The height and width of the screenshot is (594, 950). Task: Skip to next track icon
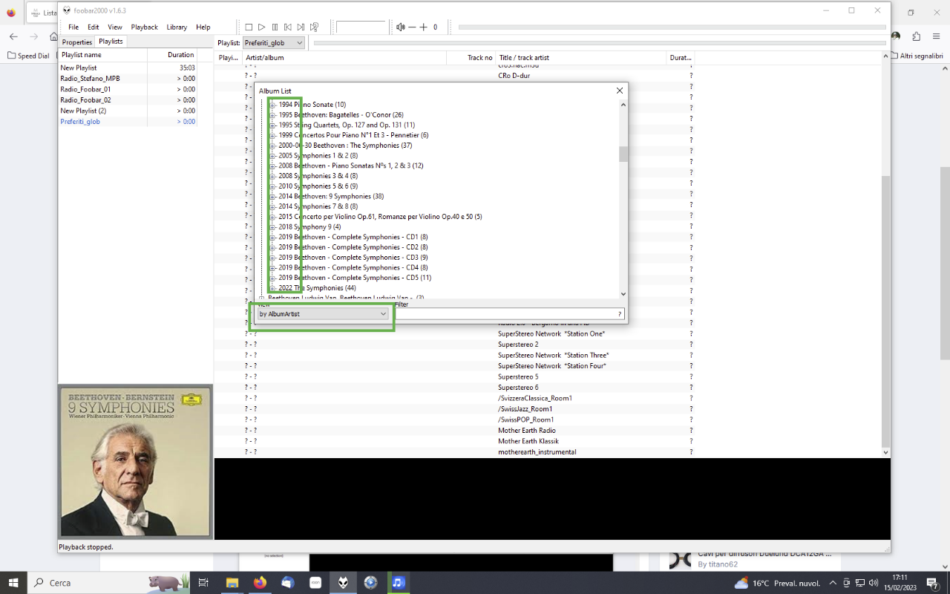(301, 27)
